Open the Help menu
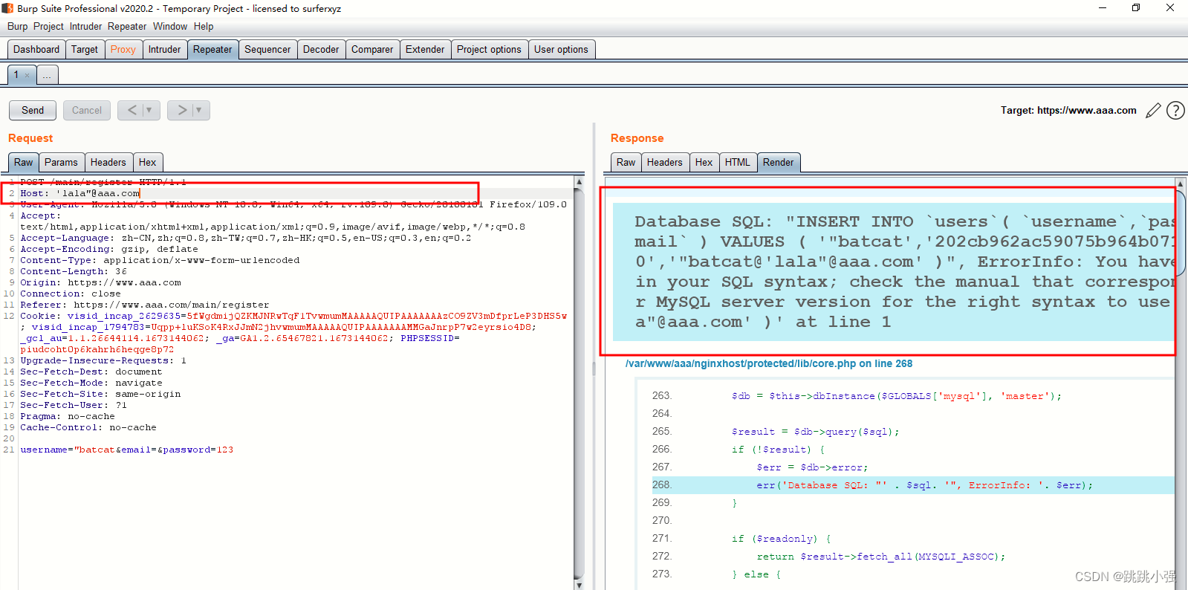Screen dimensions: 1188x590 pos(204,26)
